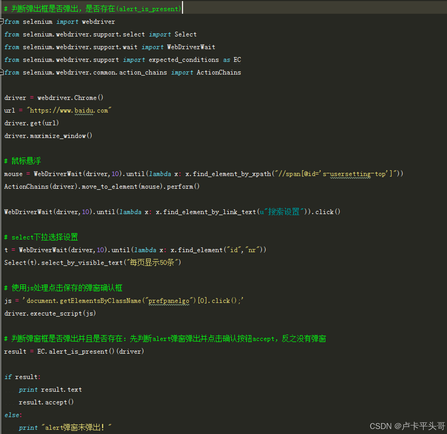Click the url string 'https://www.baidu.com'
The image size is (447, 434).
point(69,111)
